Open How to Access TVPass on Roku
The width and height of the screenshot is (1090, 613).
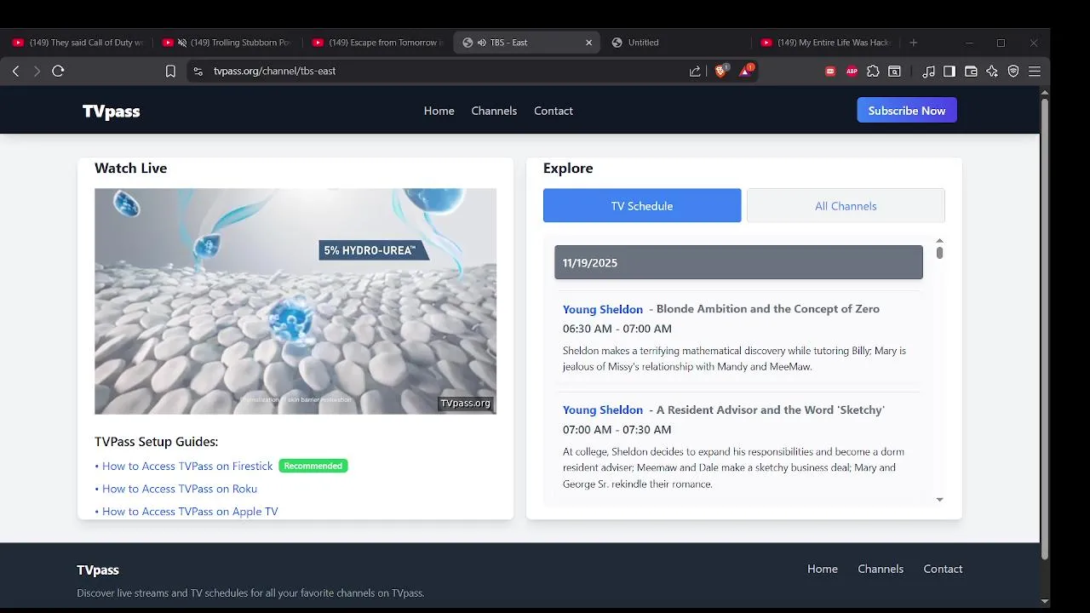[180, 489]
